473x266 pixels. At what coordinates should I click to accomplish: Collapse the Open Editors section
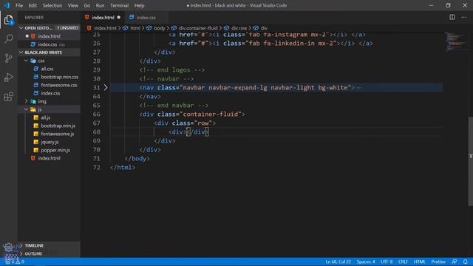(21, 28)
